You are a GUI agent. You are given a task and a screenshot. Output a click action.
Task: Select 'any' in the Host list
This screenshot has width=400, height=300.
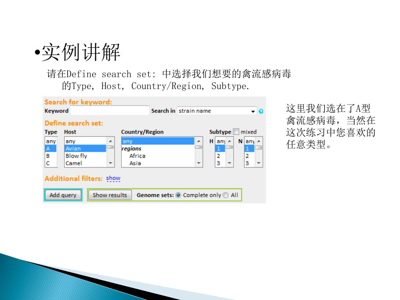pos(85,141)
